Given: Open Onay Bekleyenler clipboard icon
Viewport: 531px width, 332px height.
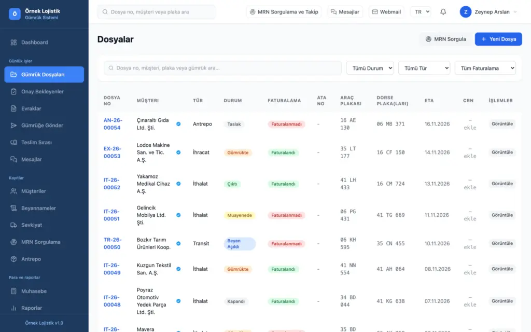Looking at the screenshot, I should click(x=13, y=91).
